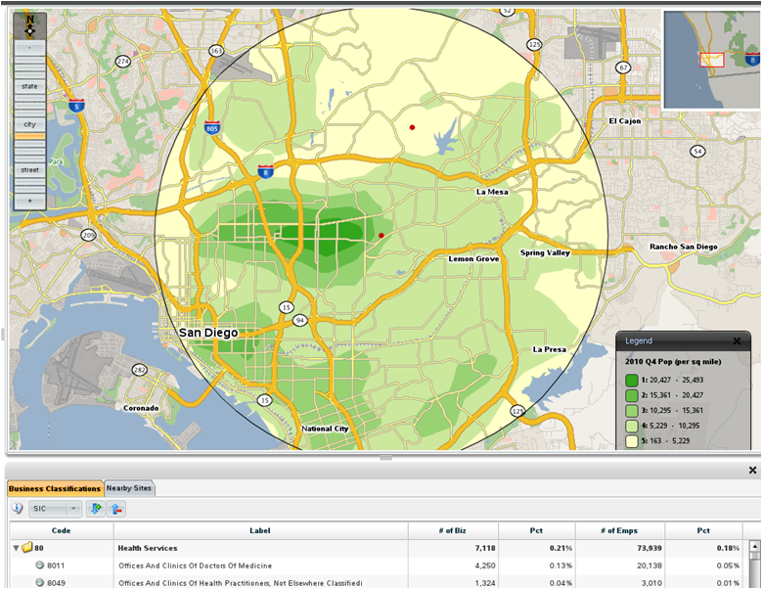
Task: Click the Lemon Grove map label
Action: 473,259
